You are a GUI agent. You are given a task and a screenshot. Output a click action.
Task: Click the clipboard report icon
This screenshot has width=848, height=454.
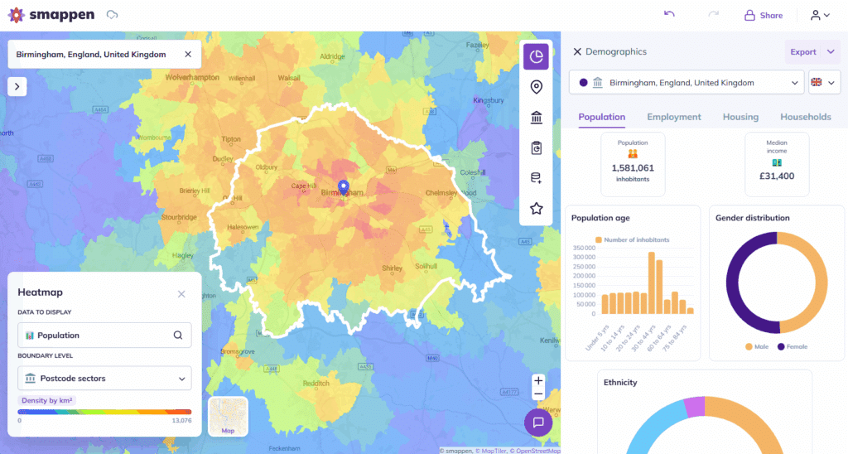[536, 148]
